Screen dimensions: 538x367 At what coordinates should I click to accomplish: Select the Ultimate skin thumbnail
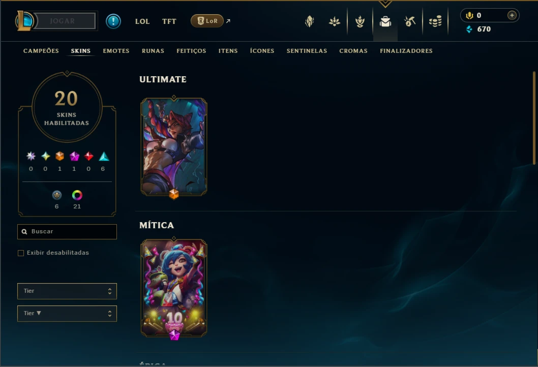tap(174, 147)
